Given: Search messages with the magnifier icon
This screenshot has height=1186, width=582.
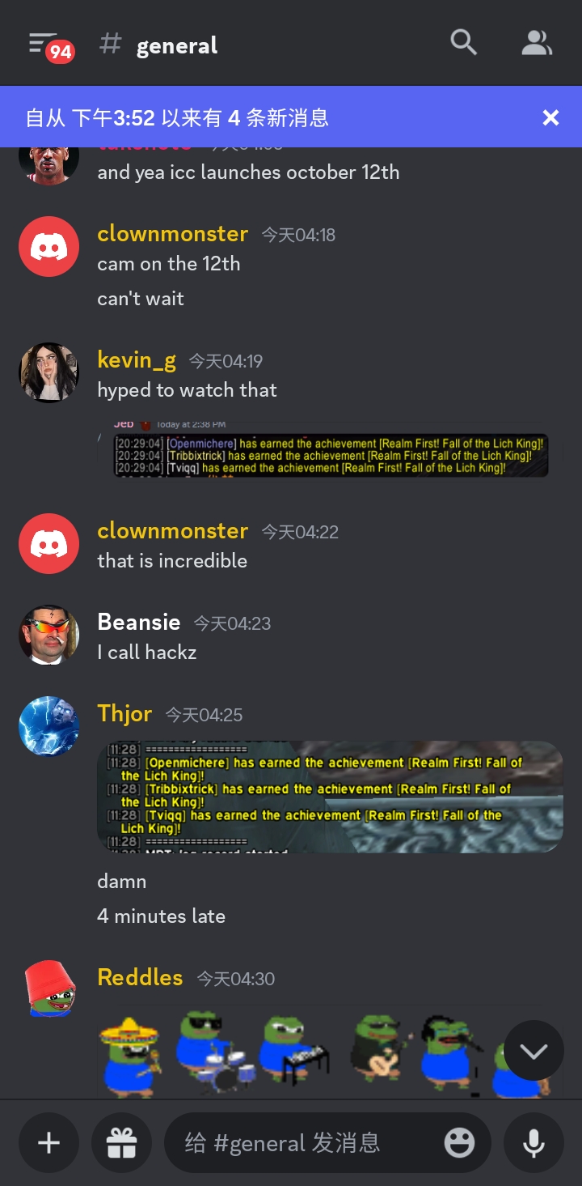Looking at the screenshot, I should click(463, 43).
